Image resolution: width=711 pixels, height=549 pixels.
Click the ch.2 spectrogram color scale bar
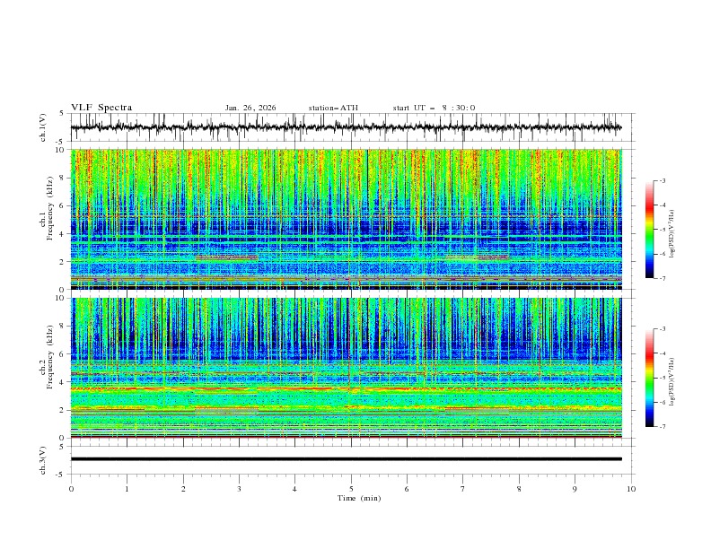coord(649,378)
